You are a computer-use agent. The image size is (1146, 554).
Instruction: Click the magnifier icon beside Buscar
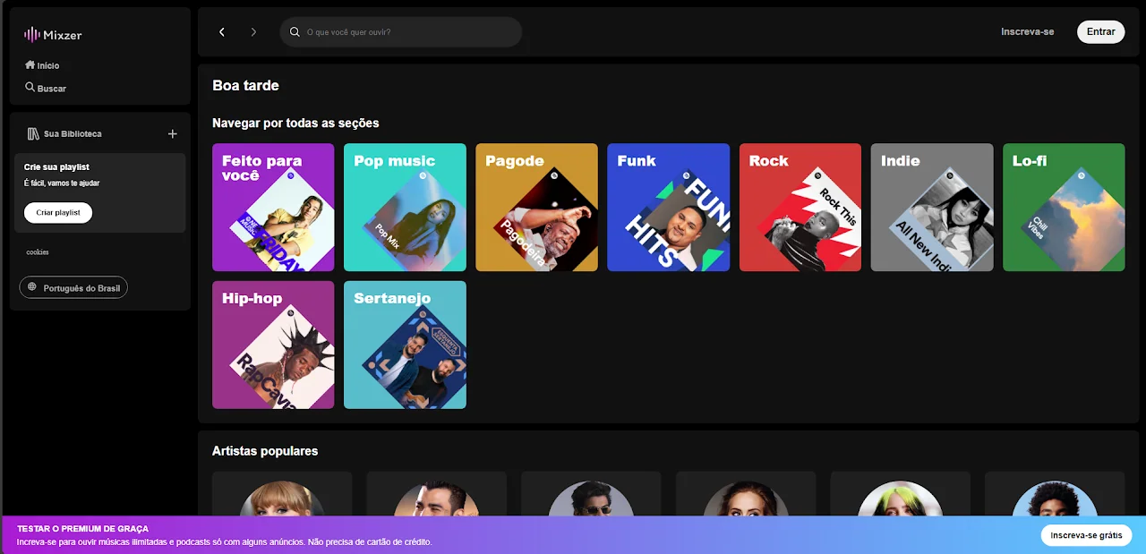click(30, 87)
